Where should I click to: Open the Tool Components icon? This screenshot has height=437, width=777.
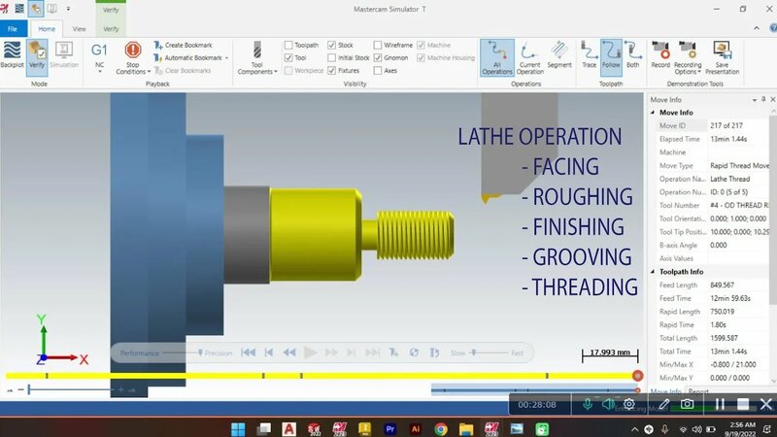(x=256, y=50)
